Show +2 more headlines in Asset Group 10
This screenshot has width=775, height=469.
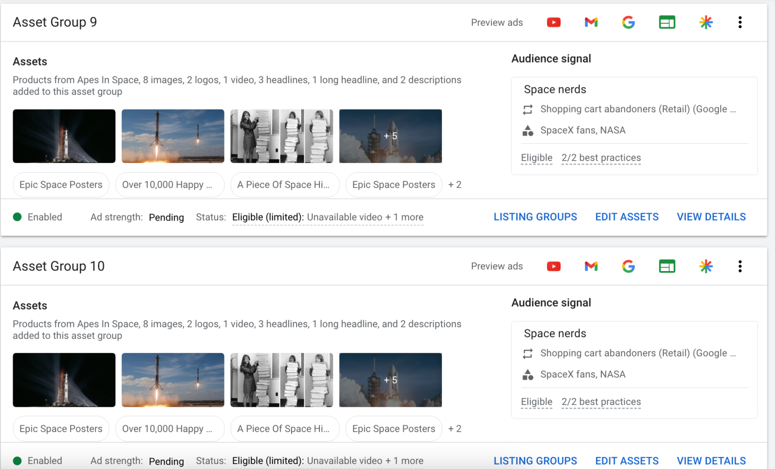click(x=455, y=429)
